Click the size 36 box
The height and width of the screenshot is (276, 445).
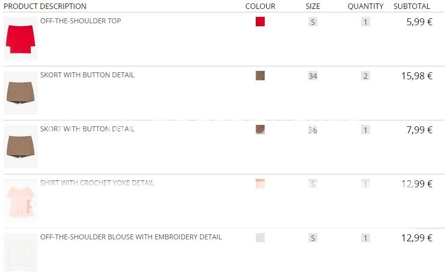(x=312, y=130)
